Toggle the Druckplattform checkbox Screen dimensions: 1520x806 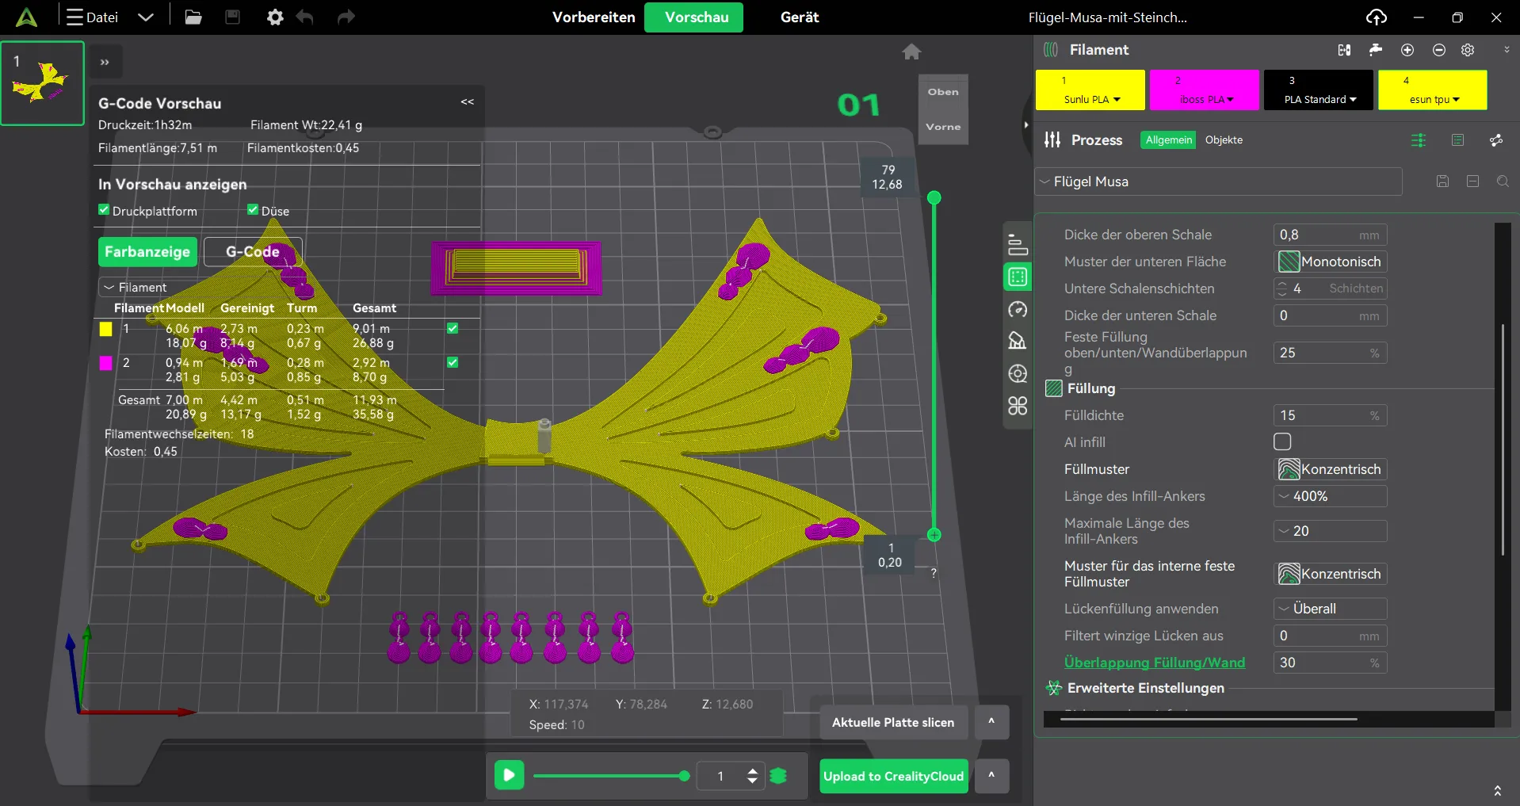point(104,210)
